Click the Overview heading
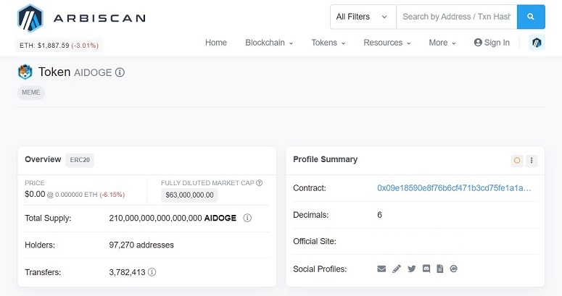Viewport: 562px width, 296px height. click(x=43, y=159)
